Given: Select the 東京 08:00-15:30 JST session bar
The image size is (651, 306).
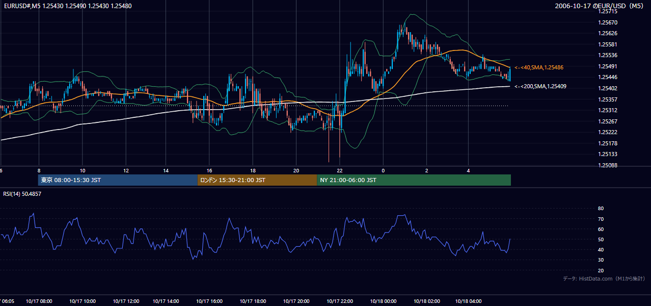Looking at the screenshot, I should (x=118, y=180).
